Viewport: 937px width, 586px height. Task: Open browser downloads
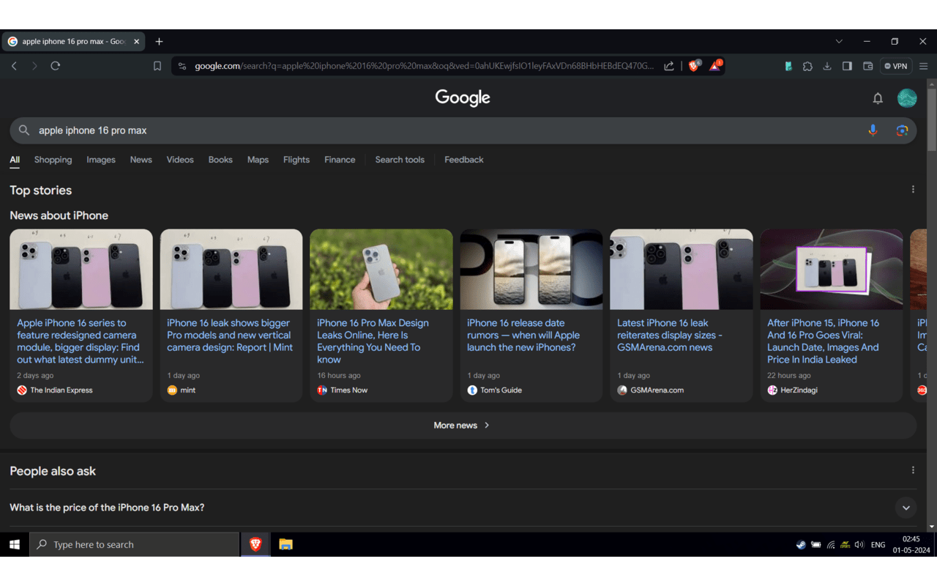827,66
